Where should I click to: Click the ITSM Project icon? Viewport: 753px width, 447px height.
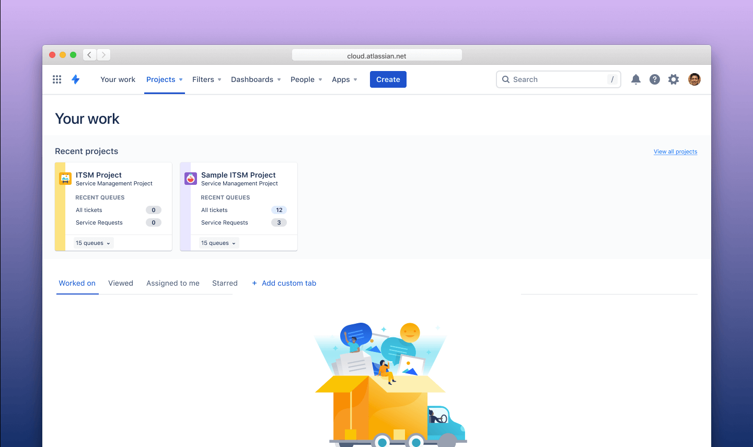pos(65,178)
